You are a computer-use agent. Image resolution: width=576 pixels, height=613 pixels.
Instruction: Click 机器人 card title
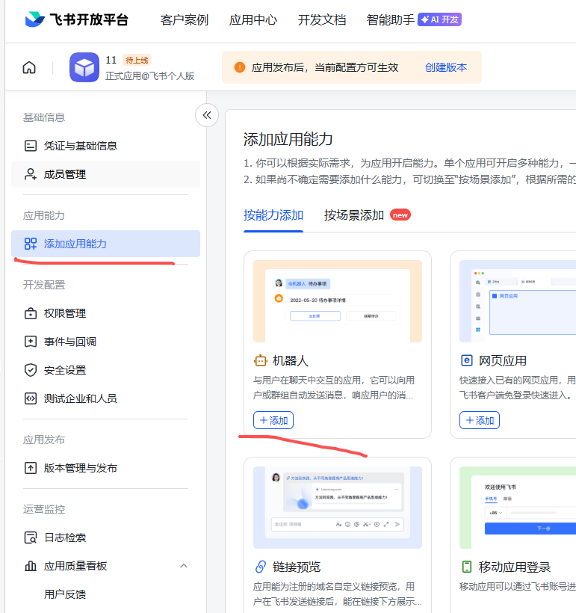click(x=291, y=360)
